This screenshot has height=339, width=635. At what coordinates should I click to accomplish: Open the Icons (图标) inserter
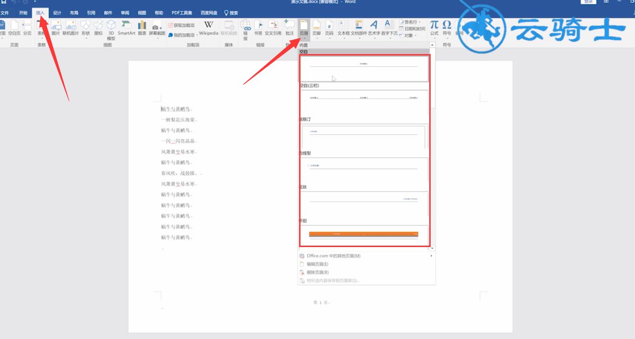99,28
